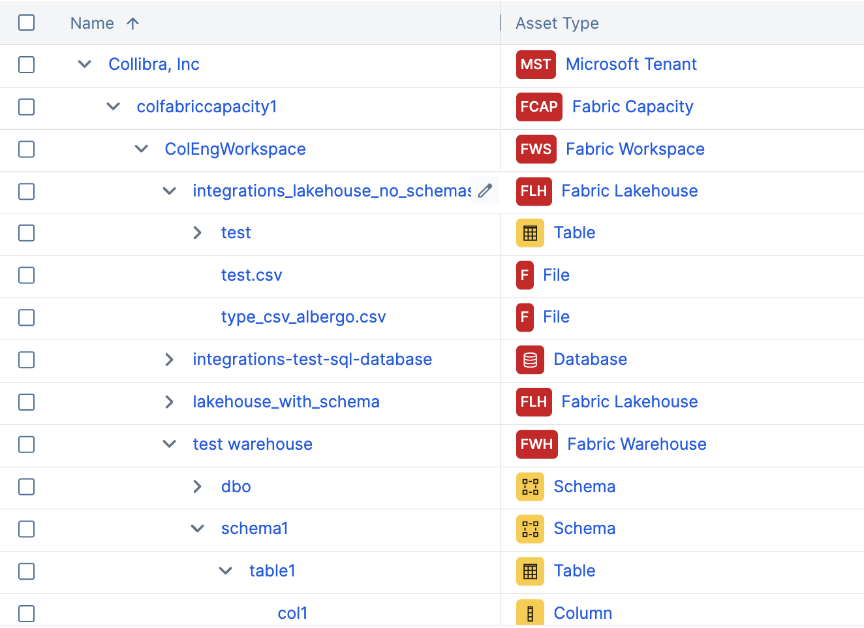Image resolution: width=864 pixels, height=628 pixels.
Task: Click the sort arrow next to Name header
Action: pyautogui.click(x=133, y=24)
